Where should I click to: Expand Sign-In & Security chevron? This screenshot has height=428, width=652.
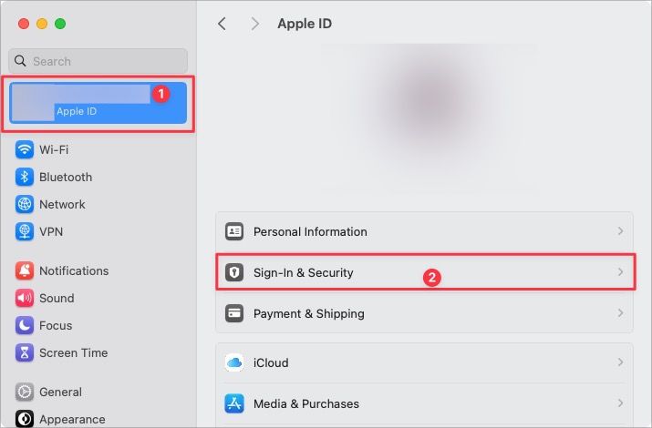click(620, 272)
